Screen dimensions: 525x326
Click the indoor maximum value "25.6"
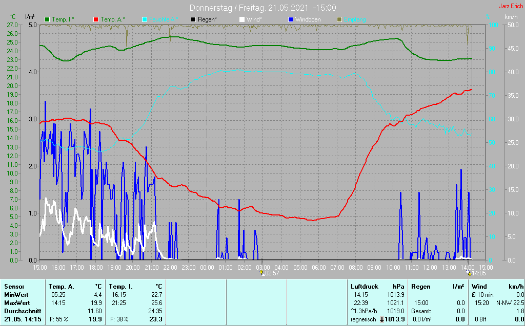point(157,303)
